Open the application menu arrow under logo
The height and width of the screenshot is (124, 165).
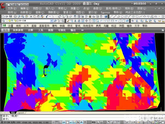pyautogui.click(x=4, y=9)
